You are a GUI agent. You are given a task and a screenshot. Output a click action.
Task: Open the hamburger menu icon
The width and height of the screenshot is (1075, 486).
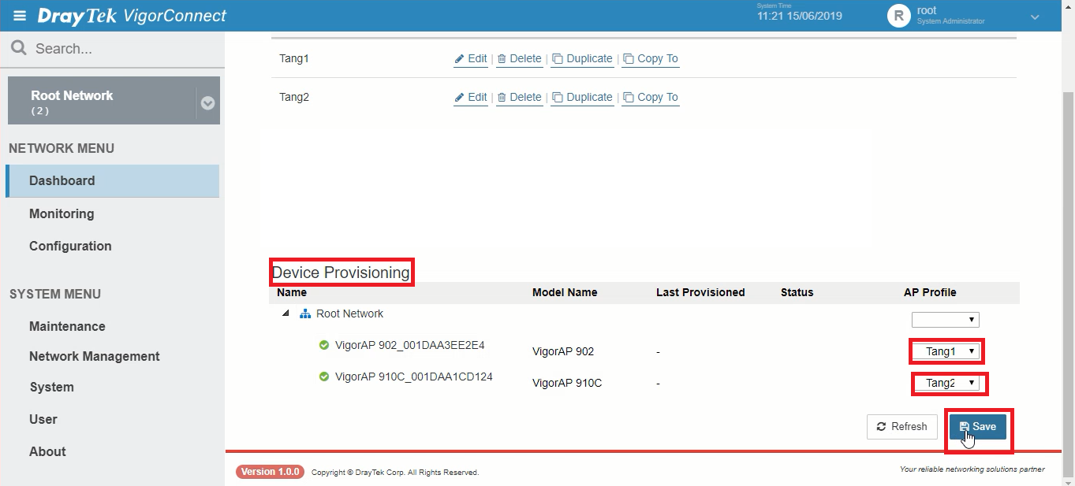point(20,16)
